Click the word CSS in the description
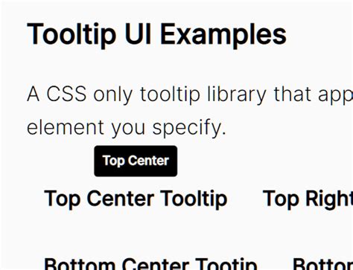Image resolution: width=353 pixels, height=270 pixels. click(x=66, y=94)
